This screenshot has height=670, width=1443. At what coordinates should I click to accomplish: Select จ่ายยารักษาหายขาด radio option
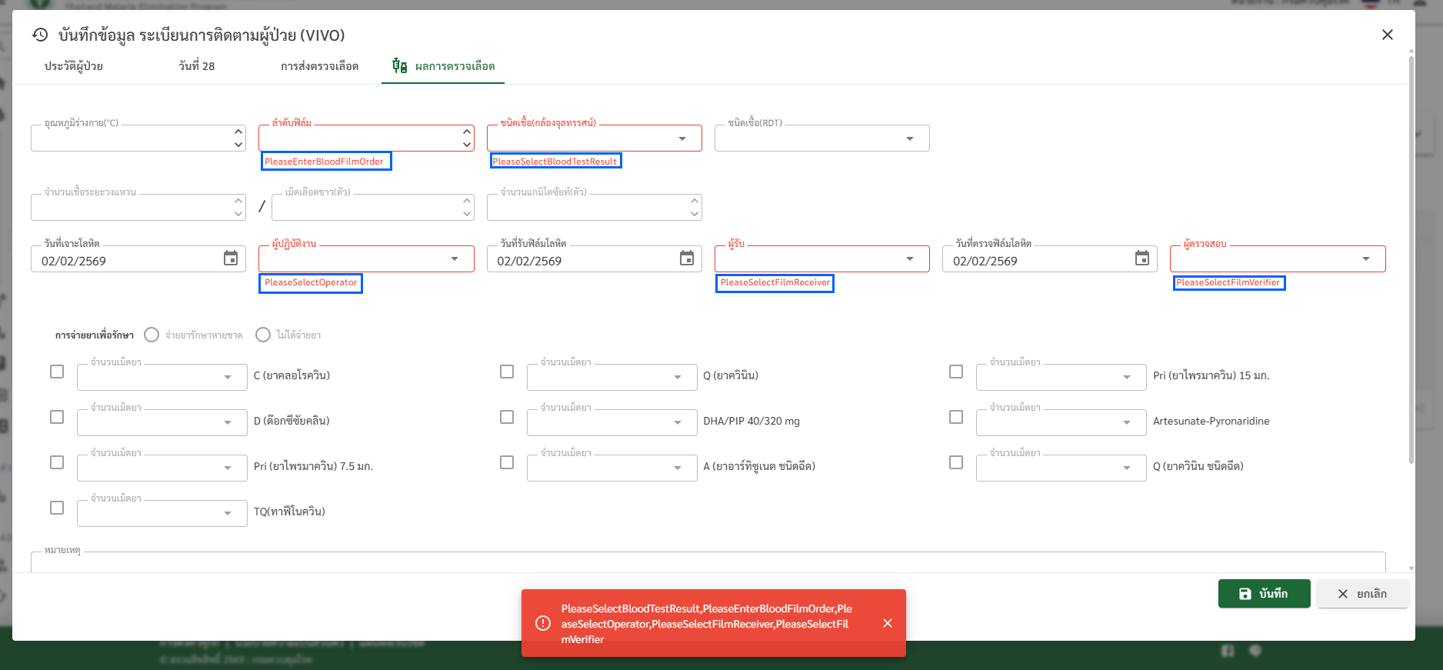point(152,335)
